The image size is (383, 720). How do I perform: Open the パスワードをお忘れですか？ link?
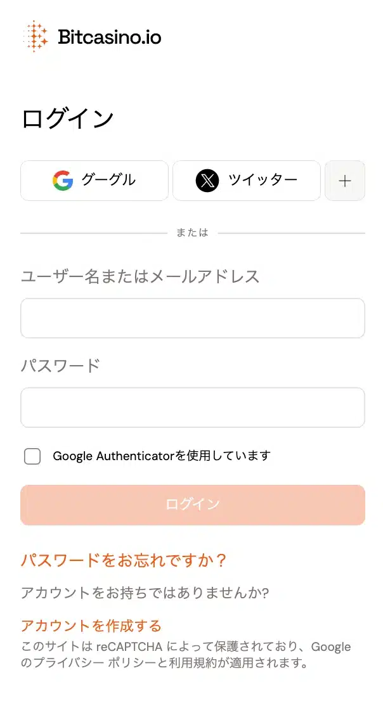pyautogui.click(x=124, y=560)
